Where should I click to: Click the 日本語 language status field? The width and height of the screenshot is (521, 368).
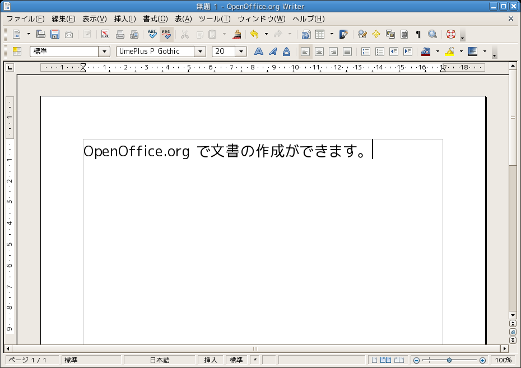[x=160, y=360]
